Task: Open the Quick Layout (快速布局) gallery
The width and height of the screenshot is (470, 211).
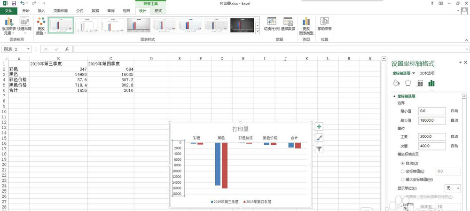Action: (24, 26)
